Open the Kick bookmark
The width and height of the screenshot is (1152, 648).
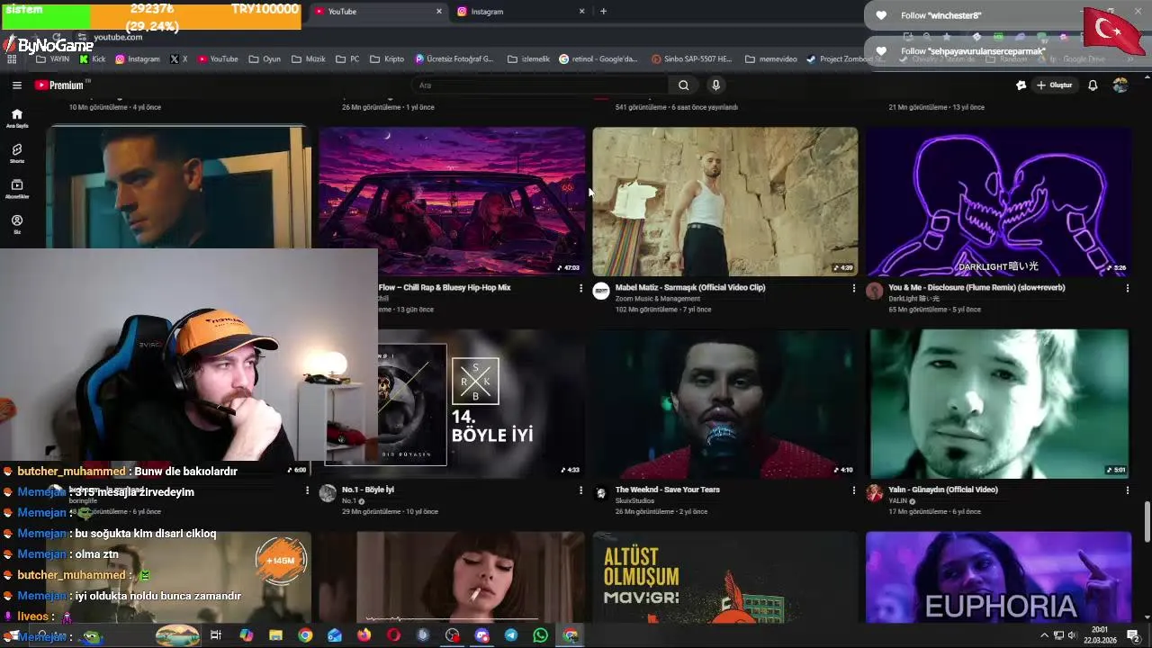(93, 59)
